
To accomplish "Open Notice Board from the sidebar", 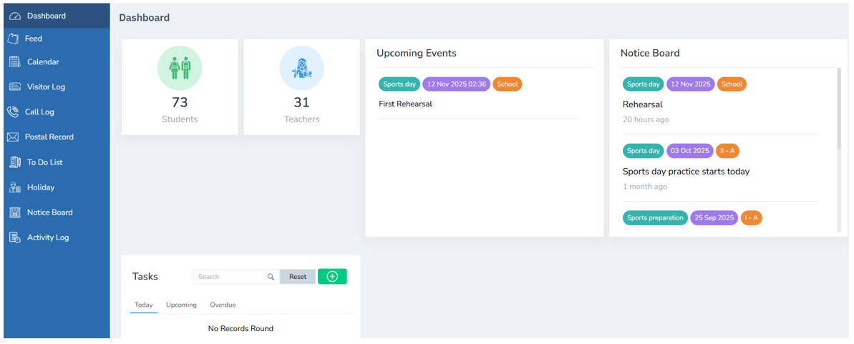I will pos(57,212).
